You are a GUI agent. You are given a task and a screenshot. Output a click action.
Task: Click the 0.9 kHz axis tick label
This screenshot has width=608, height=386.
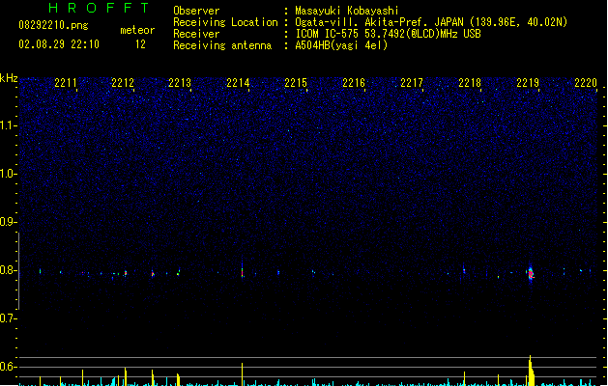[8, 222]
